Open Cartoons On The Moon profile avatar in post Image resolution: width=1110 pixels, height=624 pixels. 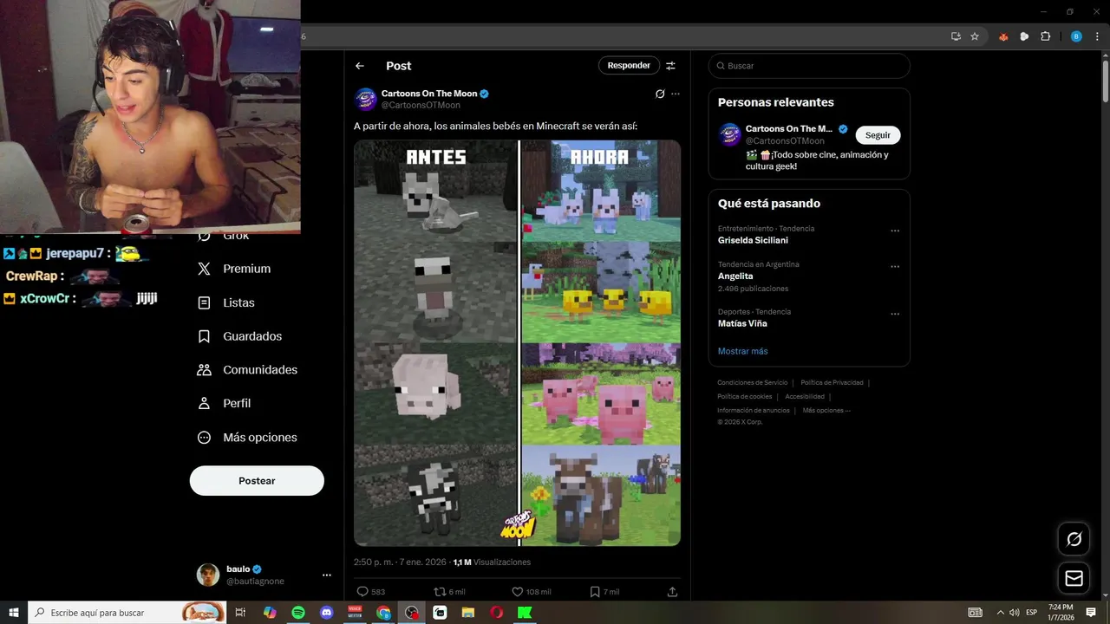tap(365, 99)
